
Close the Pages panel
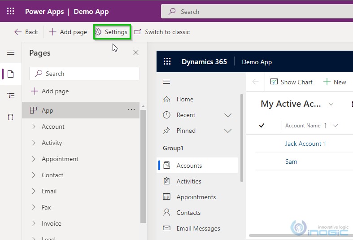(x=136, y=53)
